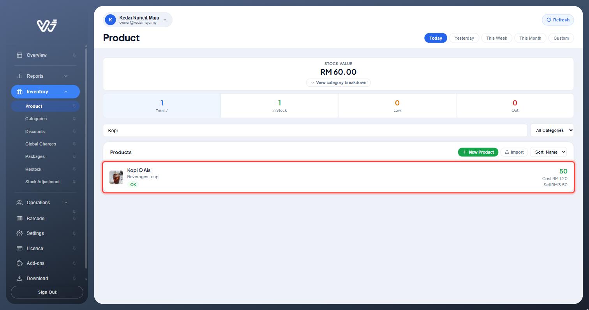This screenshot has width=589, height=310.
Task: Pin the Add-ons sidebar item
Action: click(x=74, y=263)
